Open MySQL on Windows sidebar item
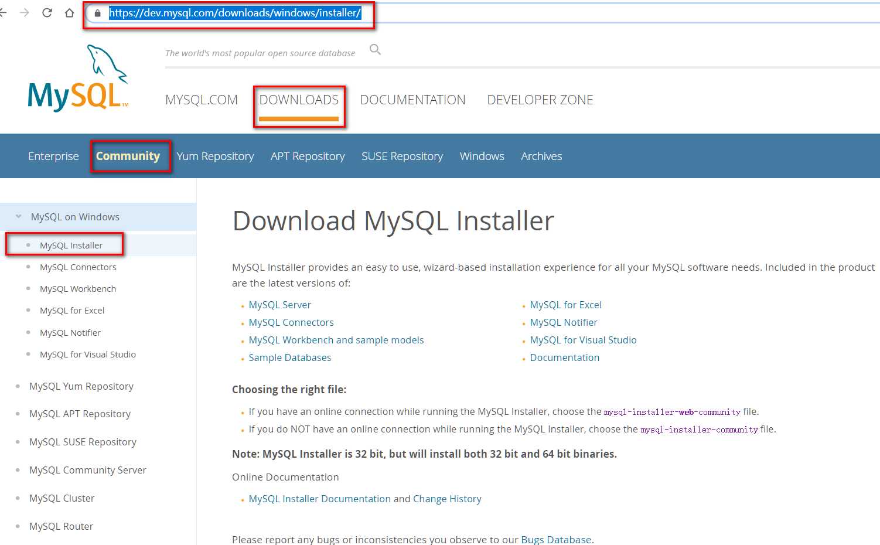The height and width of the screenshot is (545, 880). click(75, 217)
